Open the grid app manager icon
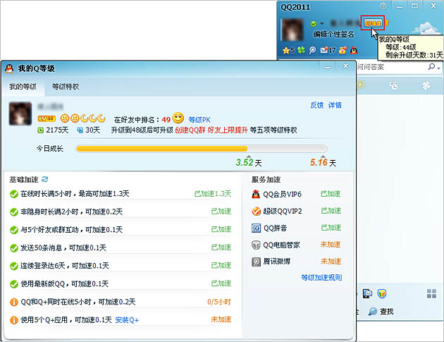This screenshot has width=444, height=342. pyautogui.click(x=431, y=293)
